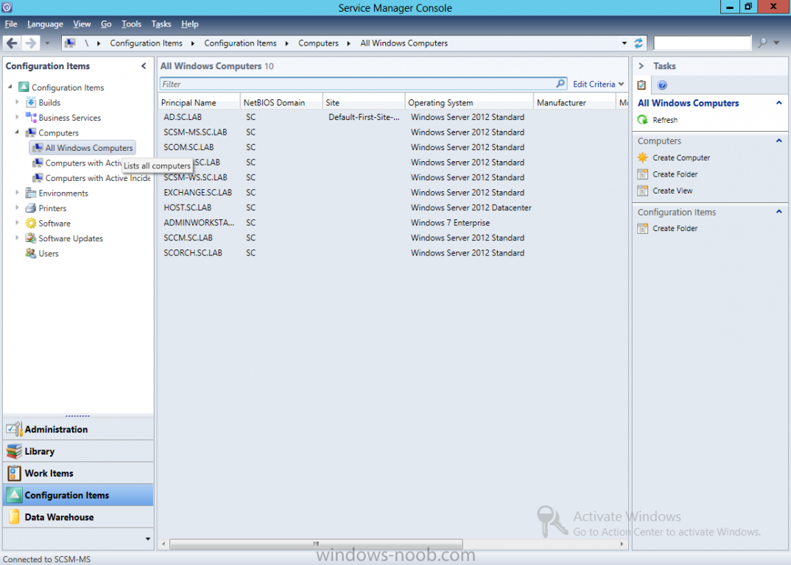Click the Data Warehouse icon
The height and width of the screenshot is (565, 791).
14,517
